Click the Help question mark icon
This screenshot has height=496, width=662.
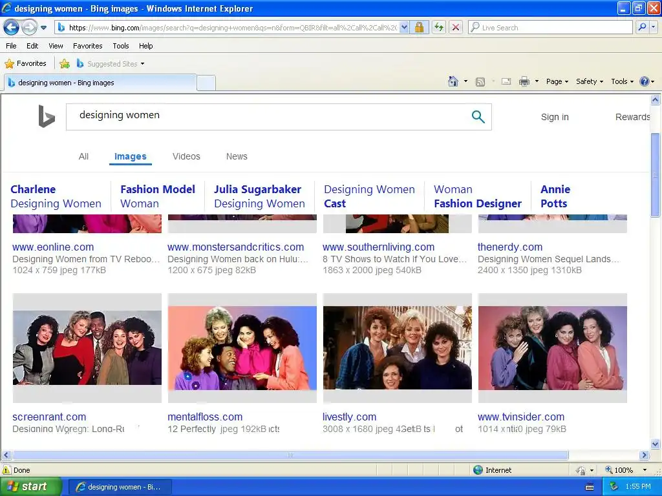tap(645, 81)
